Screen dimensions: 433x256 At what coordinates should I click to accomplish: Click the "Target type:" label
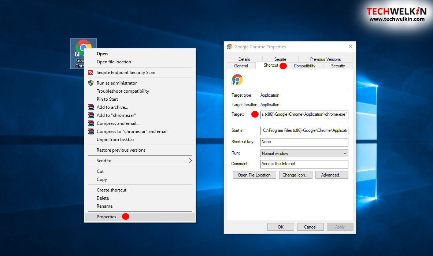click(242, 95)
